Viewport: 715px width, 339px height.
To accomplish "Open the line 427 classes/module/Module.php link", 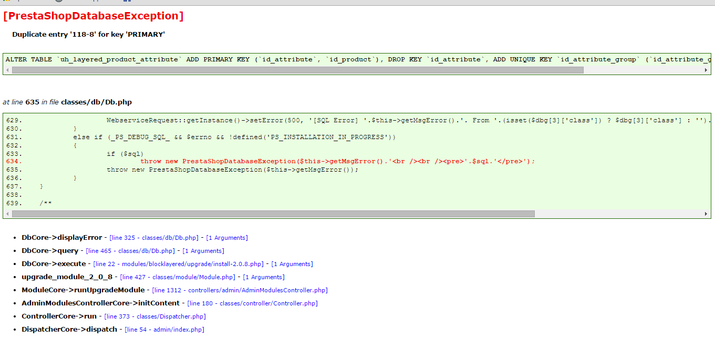I will pos(178,277).
